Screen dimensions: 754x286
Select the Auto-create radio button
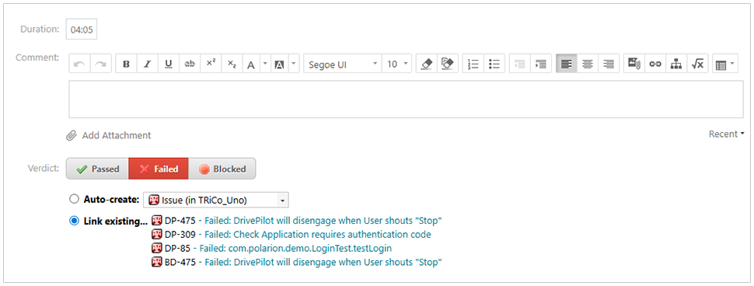click(74, 199)
